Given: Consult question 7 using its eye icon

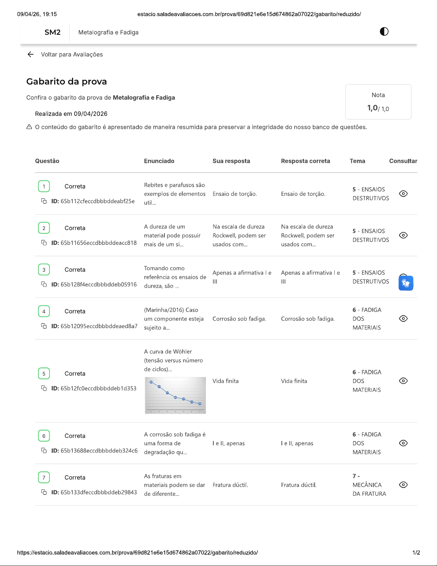Looking at the screenshot, I should tap(403, 485).
